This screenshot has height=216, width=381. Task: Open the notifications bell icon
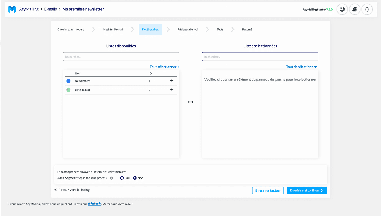click(x=367, y=9)
